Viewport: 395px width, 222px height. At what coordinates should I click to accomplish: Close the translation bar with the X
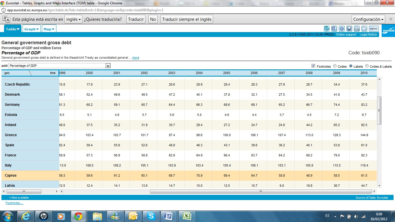tap(391, 19)
